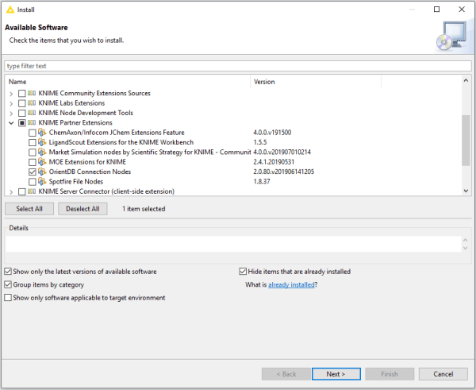Viewport: 476px width, 390px height.
Task: Click version value 1.8.37
Action: (x=262, y=181)
